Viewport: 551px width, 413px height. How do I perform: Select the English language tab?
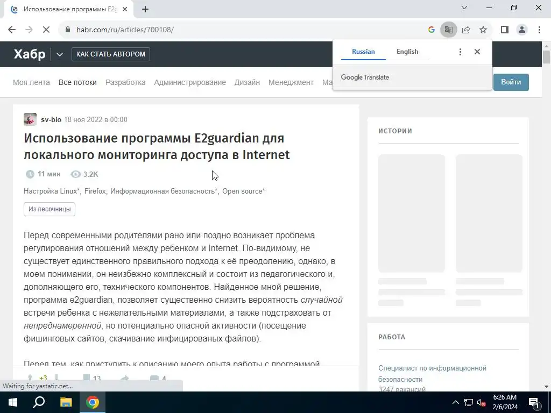407,52
